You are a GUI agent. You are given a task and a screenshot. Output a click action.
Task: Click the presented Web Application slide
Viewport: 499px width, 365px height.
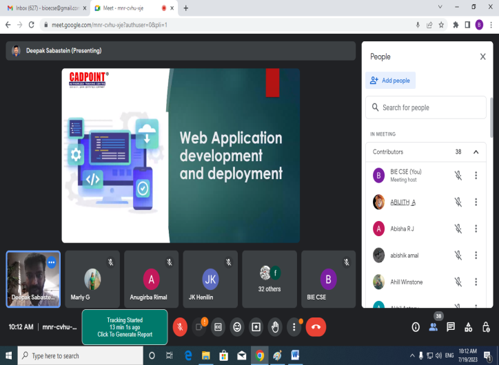pos(181,156)
